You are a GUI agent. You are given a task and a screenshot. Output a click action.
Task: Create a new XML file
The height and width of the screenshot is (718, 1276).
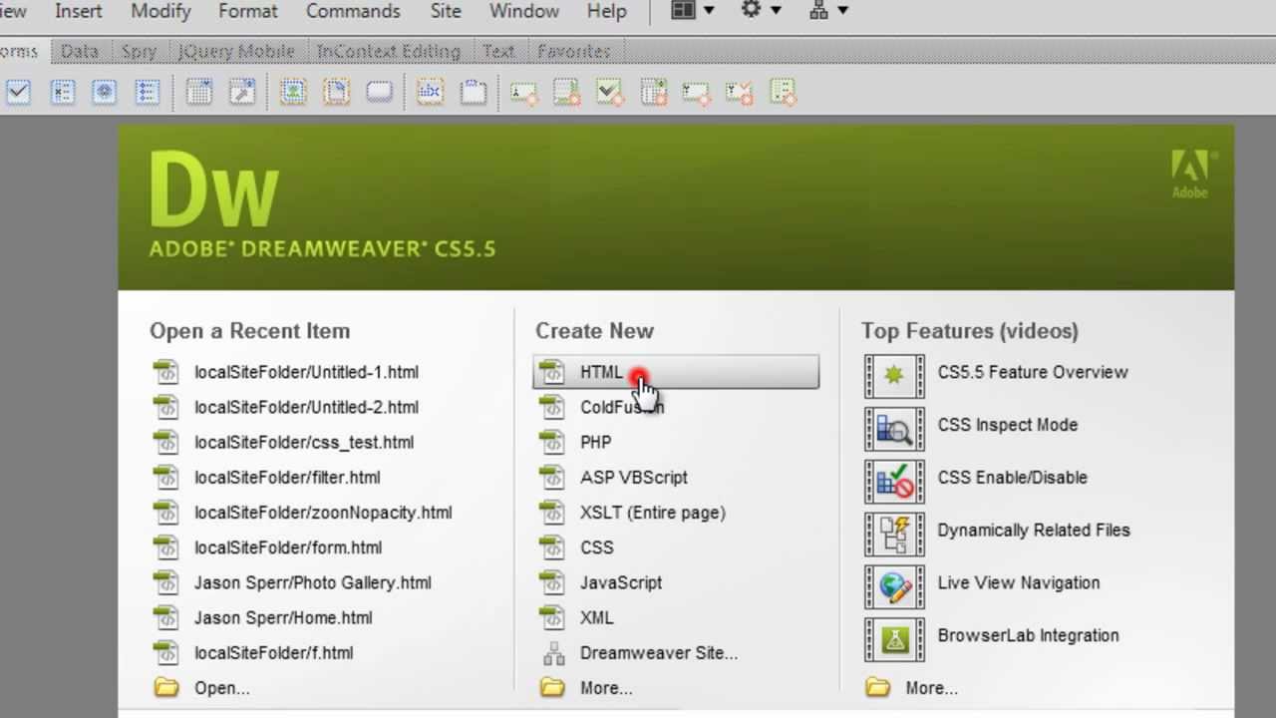pyautogui.click(x=597, y=617)
